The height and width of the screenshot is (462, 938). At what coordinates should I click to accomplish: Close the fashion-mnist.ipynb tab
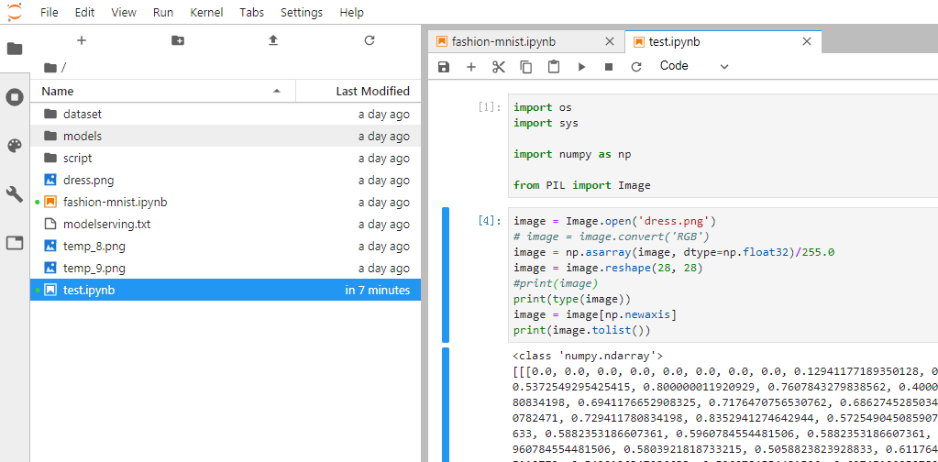click(610, 41)
